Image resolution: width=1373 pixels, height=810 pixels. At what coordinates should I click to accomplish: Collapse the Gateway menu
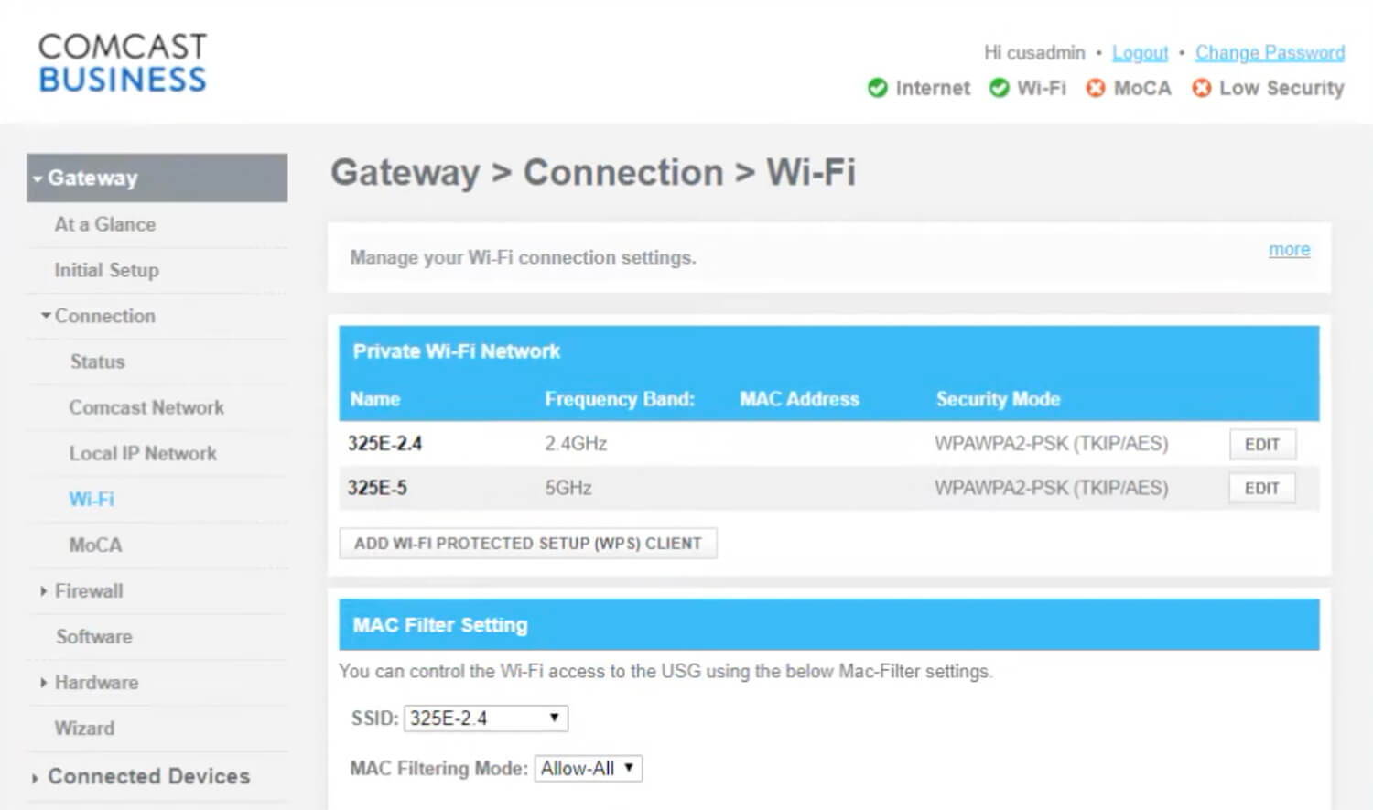[92, 178]
